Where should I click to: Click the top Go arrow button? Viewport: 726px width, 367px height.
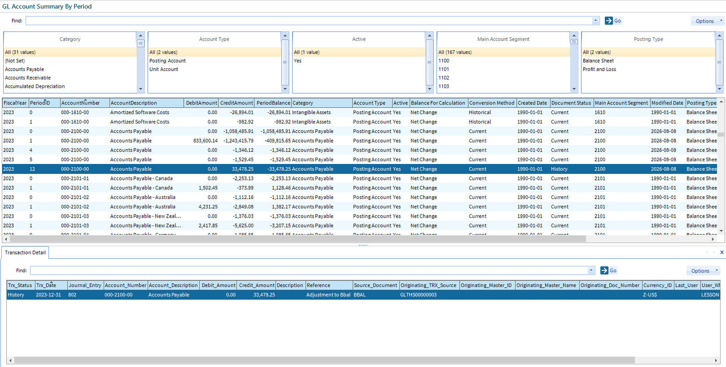pyautogui.click(x=613, y=21)
